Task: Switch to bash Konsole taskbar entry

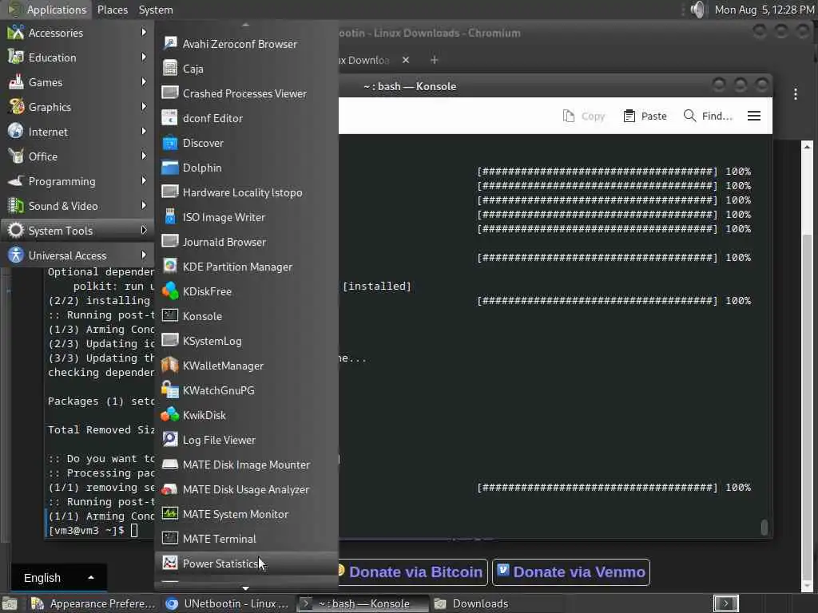Action: click(363, 603)
